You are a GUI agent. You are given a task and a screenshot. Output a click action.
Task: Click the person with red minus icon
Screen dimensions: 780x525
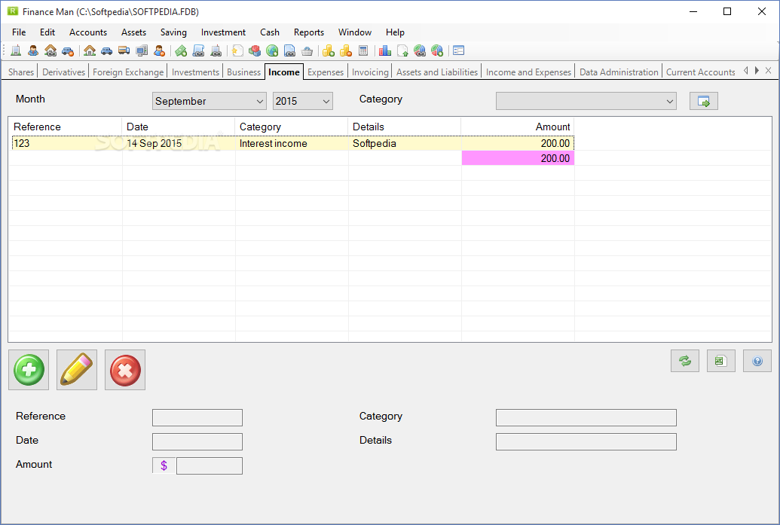click(x=159, y=50)
